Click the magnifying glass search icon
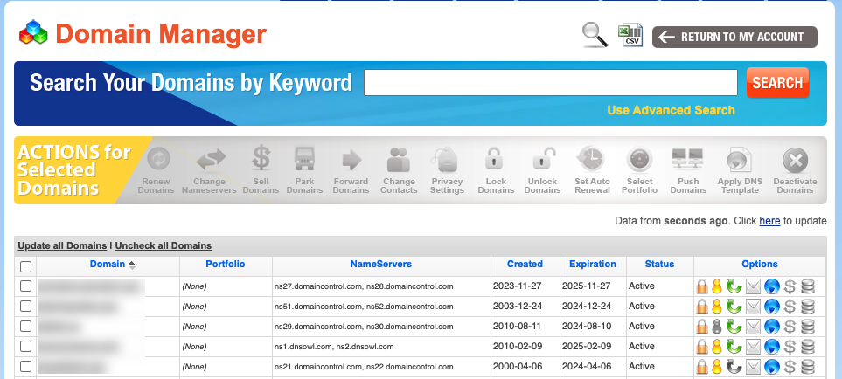 tap(595, 35)
